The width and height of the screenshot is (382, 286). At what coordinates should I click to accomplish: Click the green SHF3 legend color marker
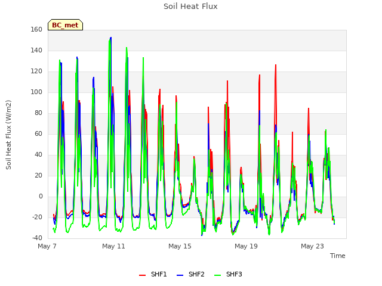217,275
